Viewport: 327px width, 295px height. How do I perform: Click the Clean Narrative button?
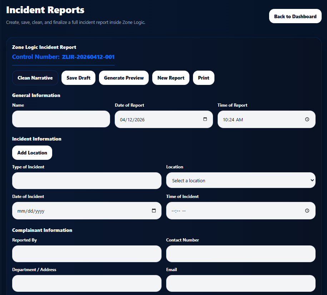point(35,78)
